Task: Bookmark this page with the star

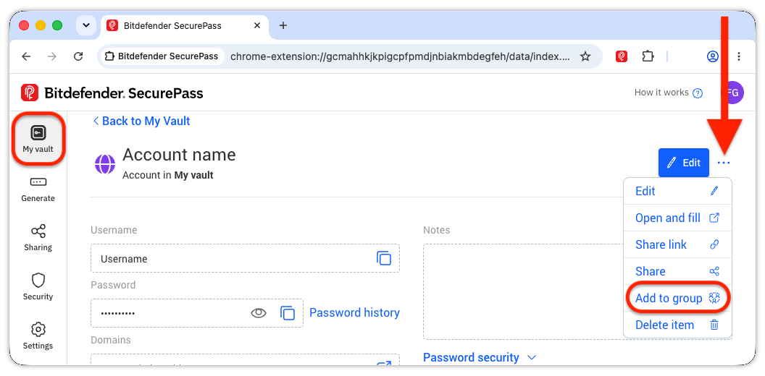Action: tap(585, 56)
